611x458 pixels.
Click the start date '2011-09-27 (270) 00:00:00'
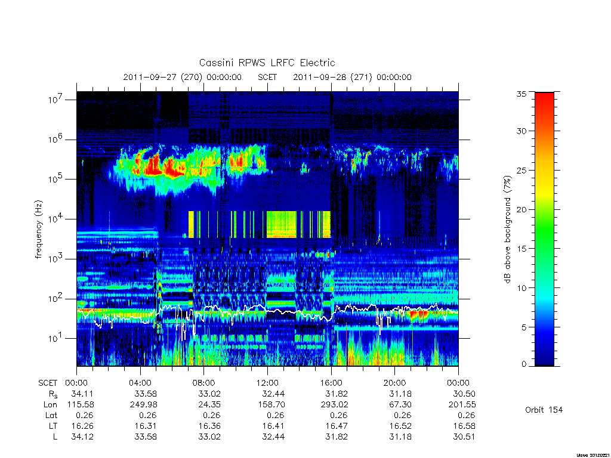[183, 77]
